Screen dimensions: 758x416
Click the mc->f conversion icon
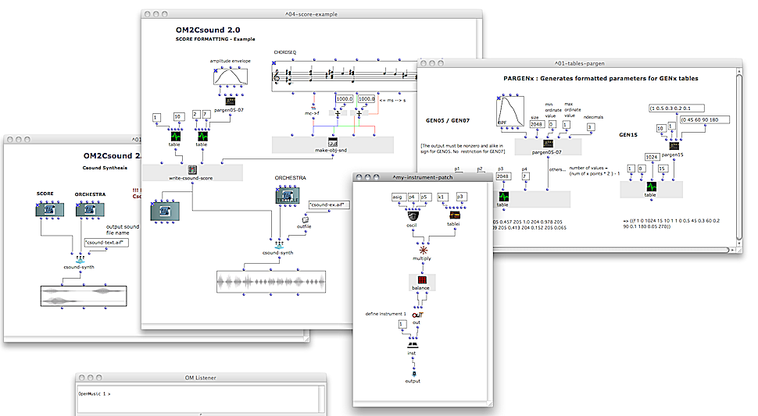tap(315, 106)
